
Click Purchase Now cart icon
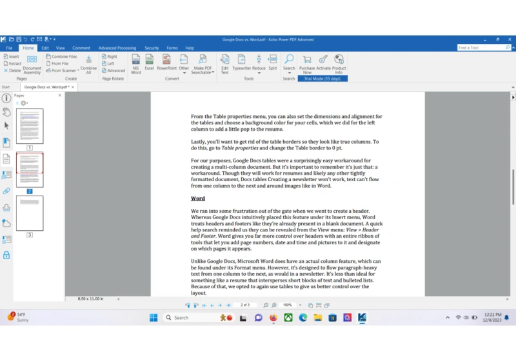307,59
